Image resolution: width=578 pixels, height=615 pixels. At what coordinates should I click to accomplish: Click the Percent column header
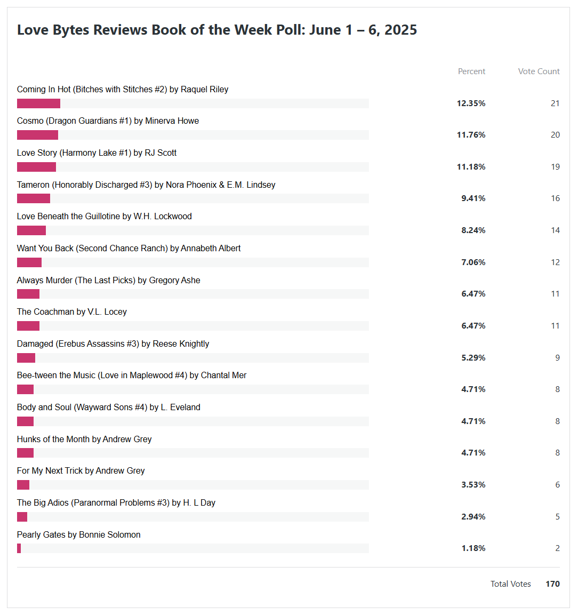[x=471, y=71]
